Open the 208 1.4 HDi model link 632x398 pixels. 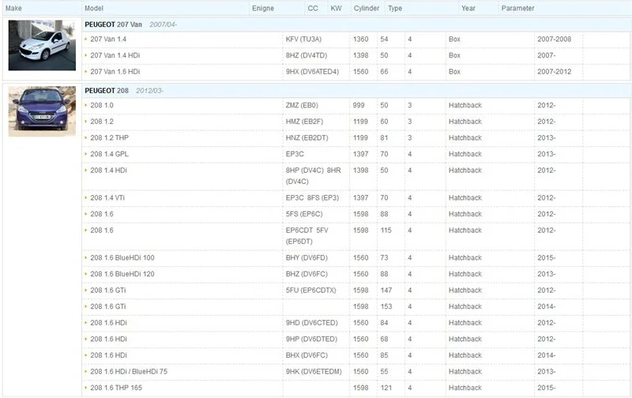pyautogui.click(x=108, y=170)
